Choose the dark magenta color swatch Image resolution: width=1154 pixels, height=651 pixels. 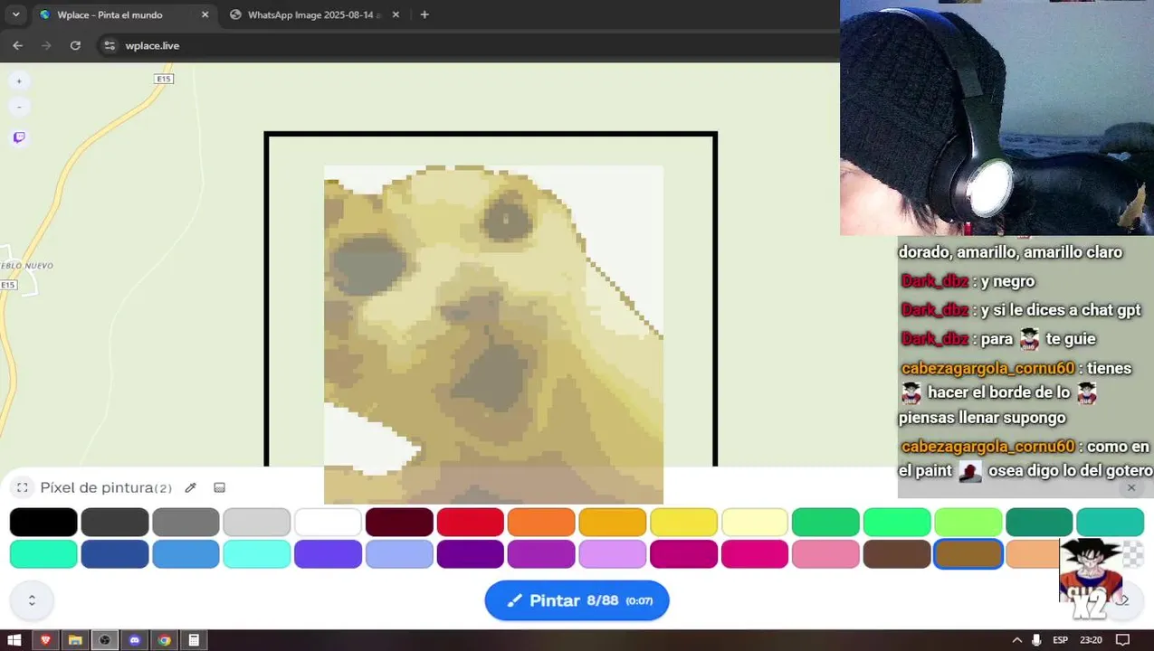683,553
